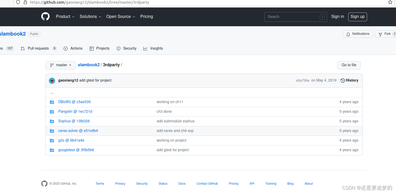Click the footer Status link

[x=163, y=184]
